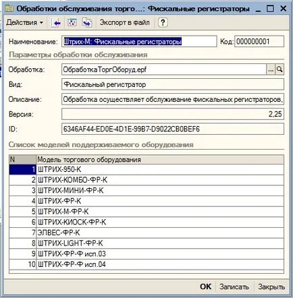The image size is (293, 298).
Task: Open the Действия dropdown menu
Action: (x=25, y=22)
